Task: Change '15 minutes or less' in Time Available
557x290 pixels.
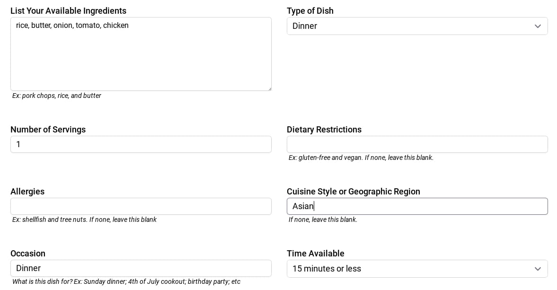Action: pos(417,269)
